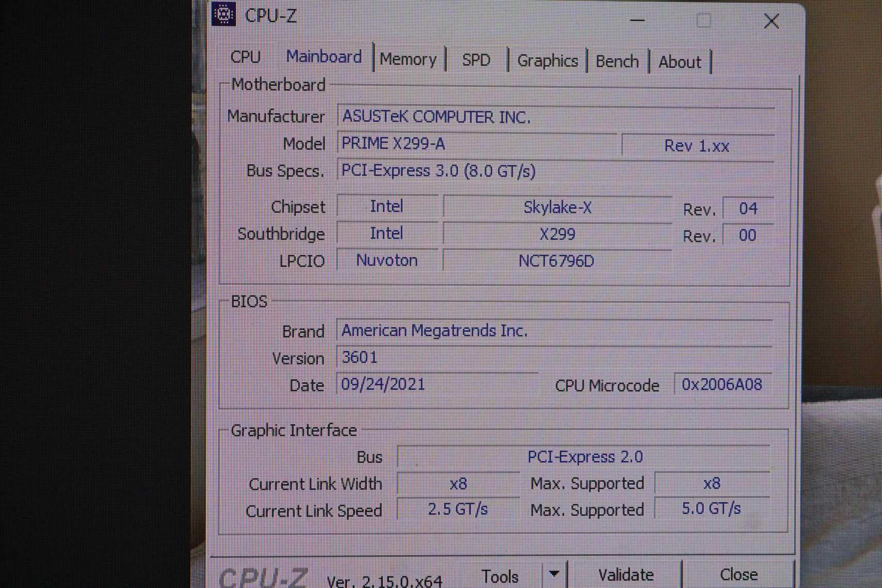
Task: Click the Rev 1.xx field
Action: coord(698,146)
